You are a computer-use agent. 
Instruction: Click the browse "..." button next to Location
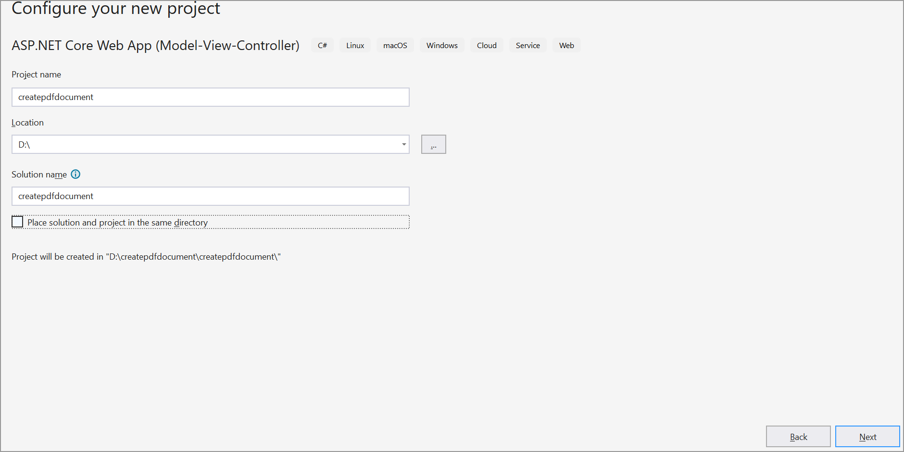pyautogui.click(x=433, y=144)
